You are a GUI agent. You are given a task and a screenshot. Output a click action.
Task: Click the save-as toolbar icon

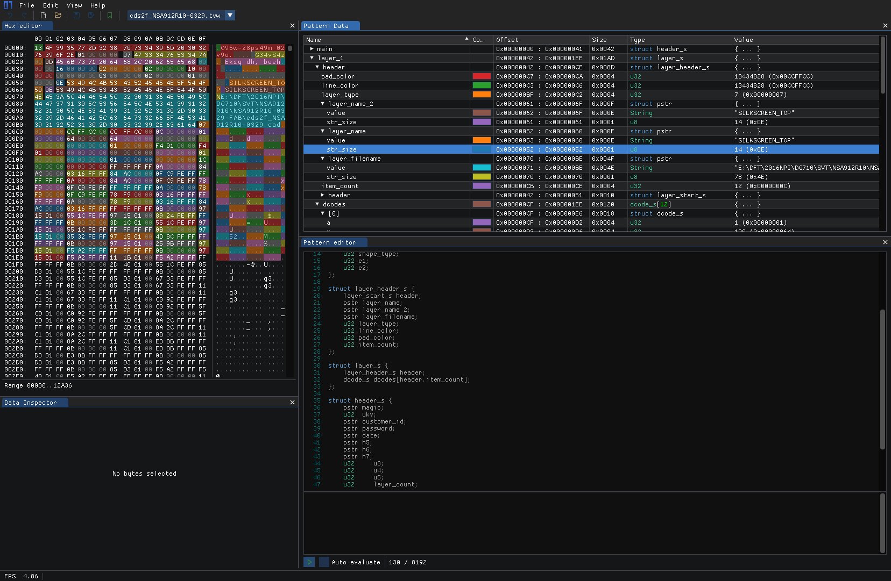click(91, 16)
